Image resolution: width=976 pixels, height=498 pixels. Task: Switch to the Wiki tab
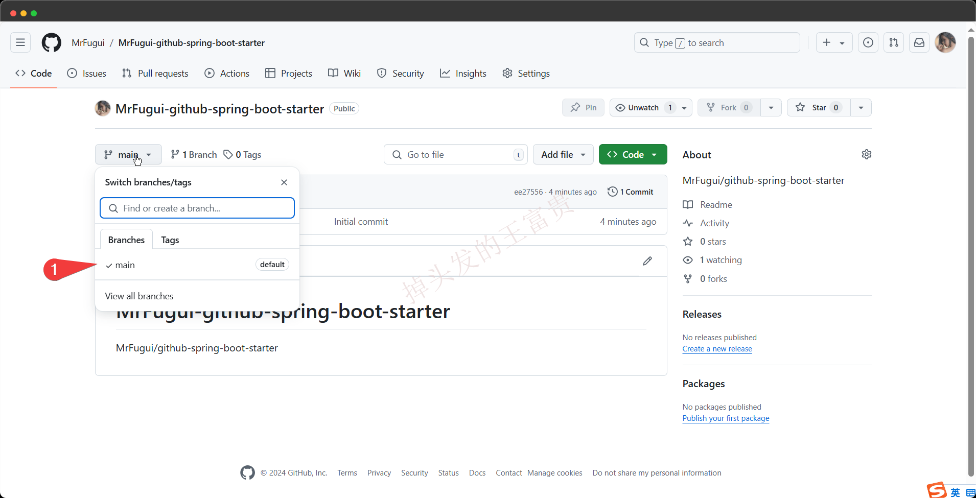pyautogui.click(x=344, y=74)
